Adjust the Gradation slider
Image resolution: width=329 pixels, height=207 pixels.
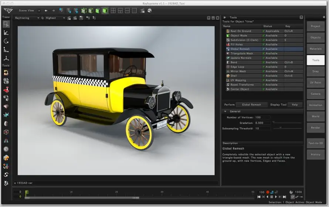[287, 123]
